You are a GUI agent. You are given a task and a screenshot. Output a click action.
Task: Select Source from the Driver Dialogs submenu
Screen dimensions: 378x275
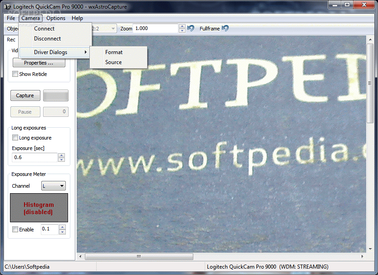click(x=118, y=62)
